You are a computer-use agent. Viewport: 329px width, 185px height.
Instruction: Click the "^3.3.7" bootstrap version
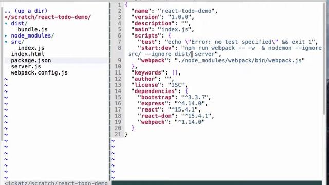coord(194,98)
